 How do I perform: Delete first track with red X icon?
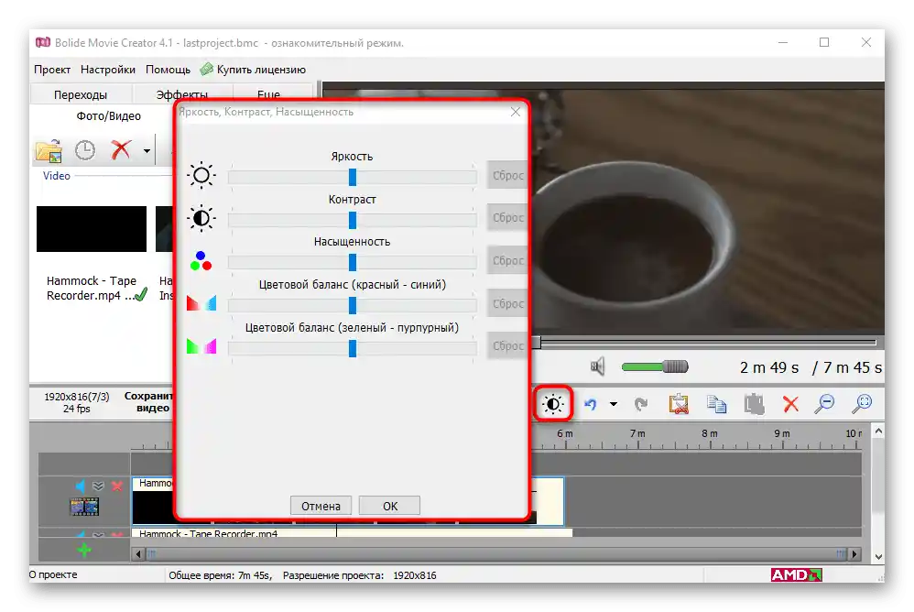pyautogui.click(x=117, y=486)
